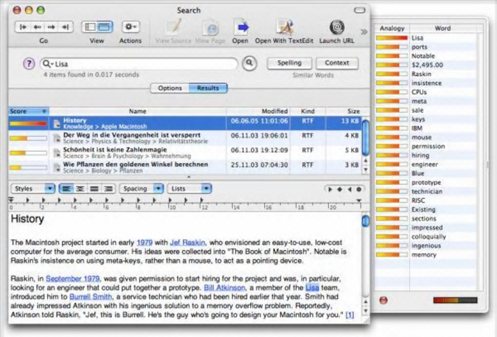Go to first item arrow
The image size is (497, 337).
pyautogui.click(x=23, y=27)
